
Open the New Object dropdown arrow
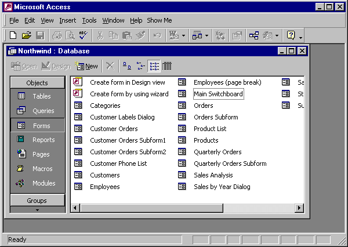pyautogui.click(x=277, y=35)
